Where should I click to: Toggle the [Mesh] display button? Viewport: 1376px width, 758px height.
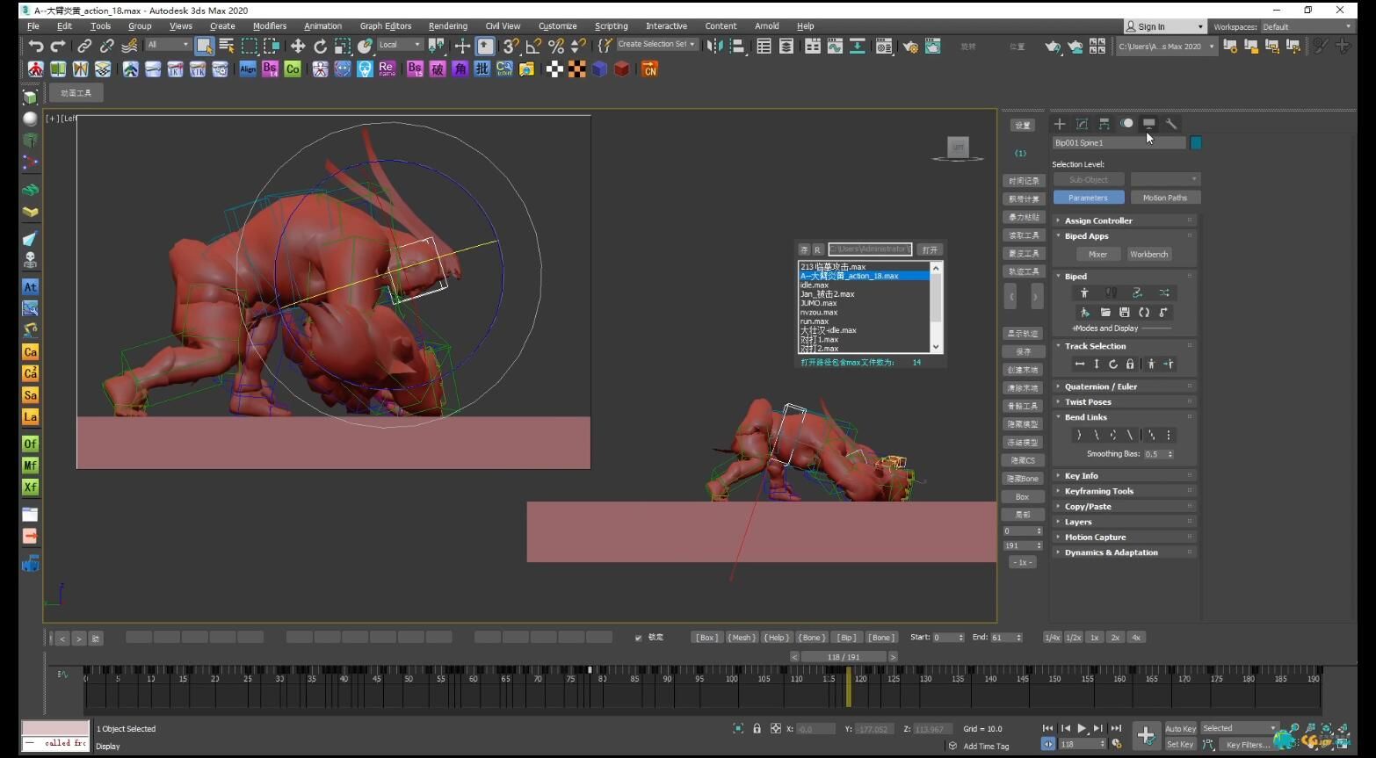(x=742, y=638)
